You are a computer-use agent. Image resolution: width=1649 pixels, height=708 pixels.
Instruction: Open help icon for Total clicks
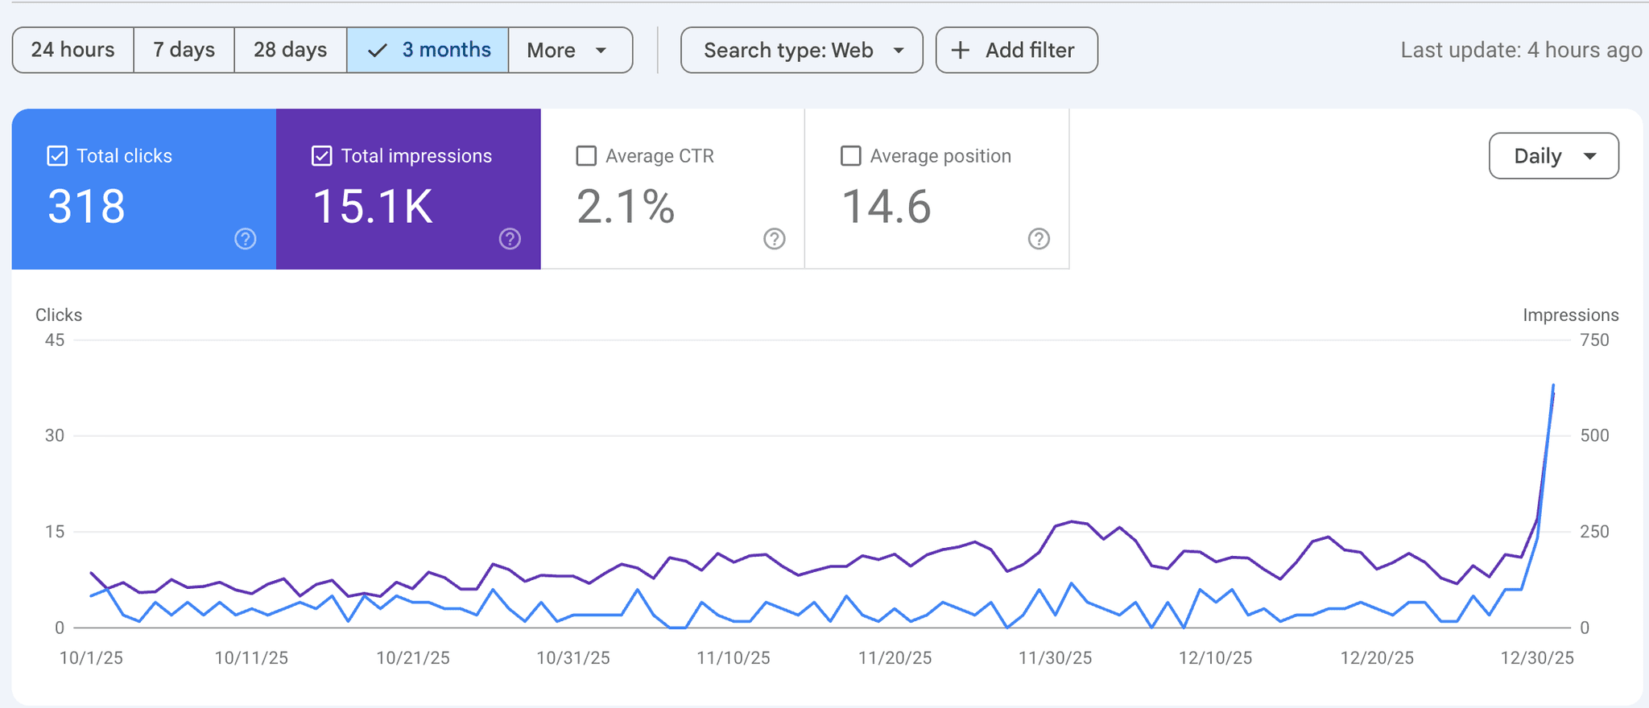tap(246, 239)
